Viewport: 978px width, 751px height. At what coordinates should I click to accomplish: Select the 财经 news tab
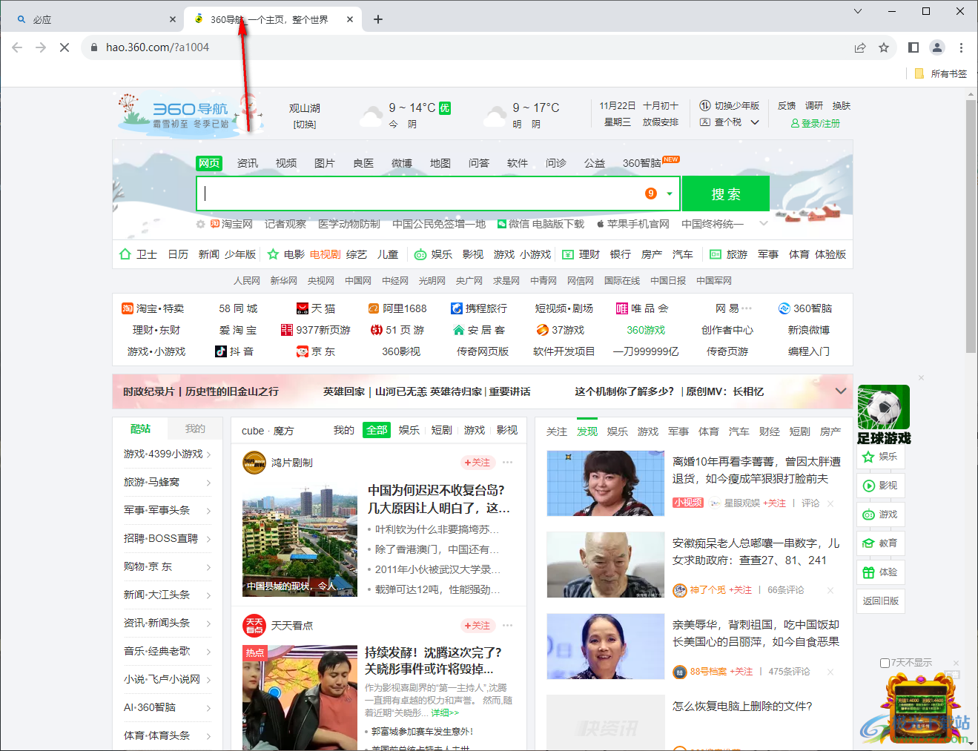pyautogui.click(x=770, y=431)
